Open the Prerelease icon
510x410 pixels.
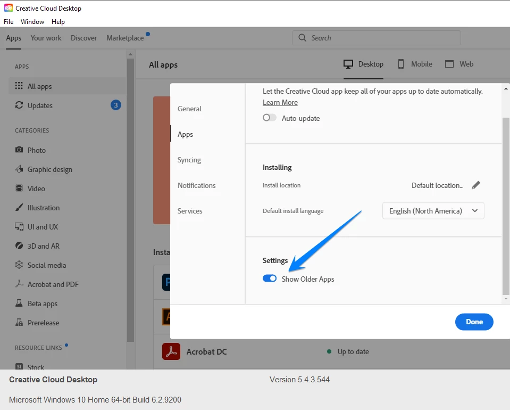pyautogui.click(x=19, y=322)
